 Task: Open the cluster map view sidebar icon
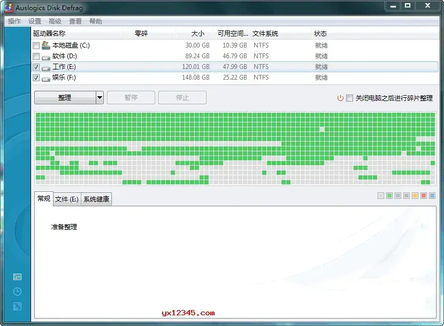point(17,277)
